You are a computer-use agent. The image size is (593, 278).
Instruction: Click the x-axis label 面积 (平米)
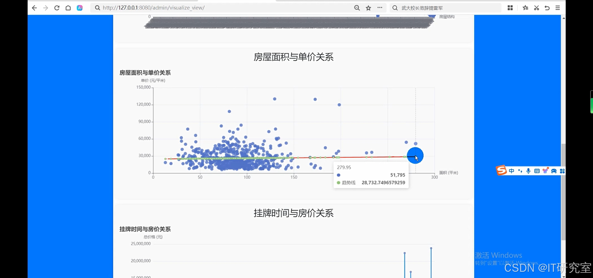coord(449,173)
